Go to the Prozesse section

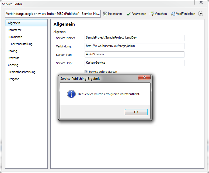[x=14, y=58]
